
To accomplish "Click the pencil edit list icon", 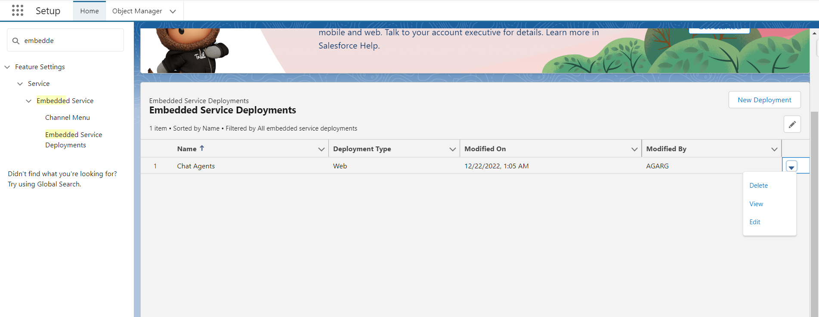I will tap(792, 125).
